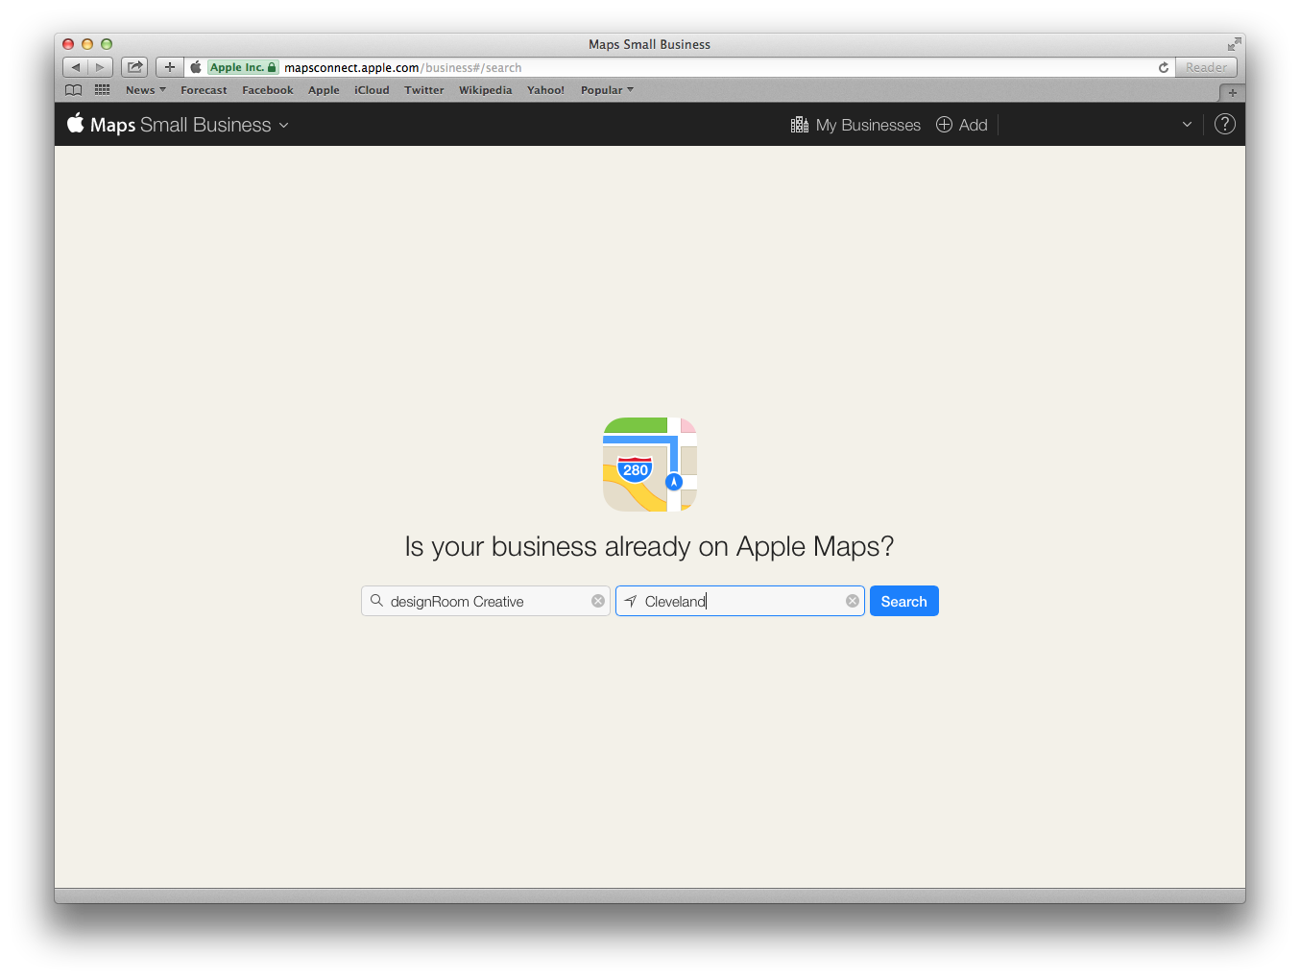The image size is (1300, 979).
Task: Click the add bookmark plus button
Action: pos(170,67)
